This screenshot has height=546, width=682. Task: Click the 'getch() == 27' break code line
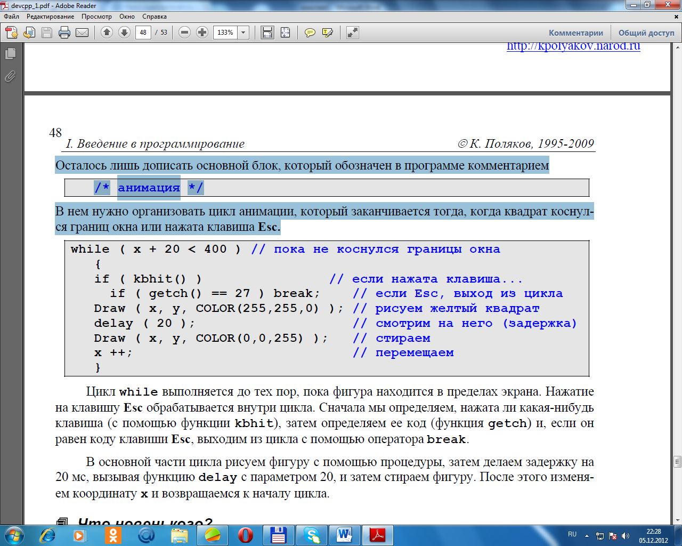(215, 293)
